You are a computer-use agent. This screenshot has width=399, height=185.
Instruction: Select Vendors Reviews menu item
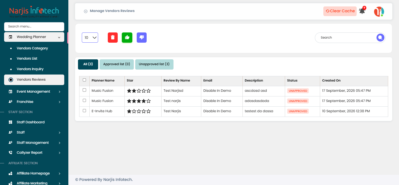coord(34,79)
